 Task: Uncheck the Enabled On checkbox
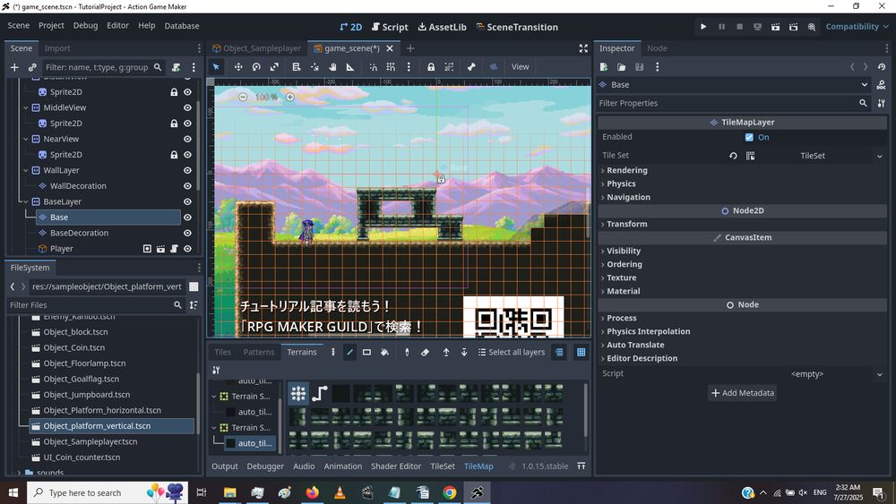pyautogui.click(x=749, y=137)
